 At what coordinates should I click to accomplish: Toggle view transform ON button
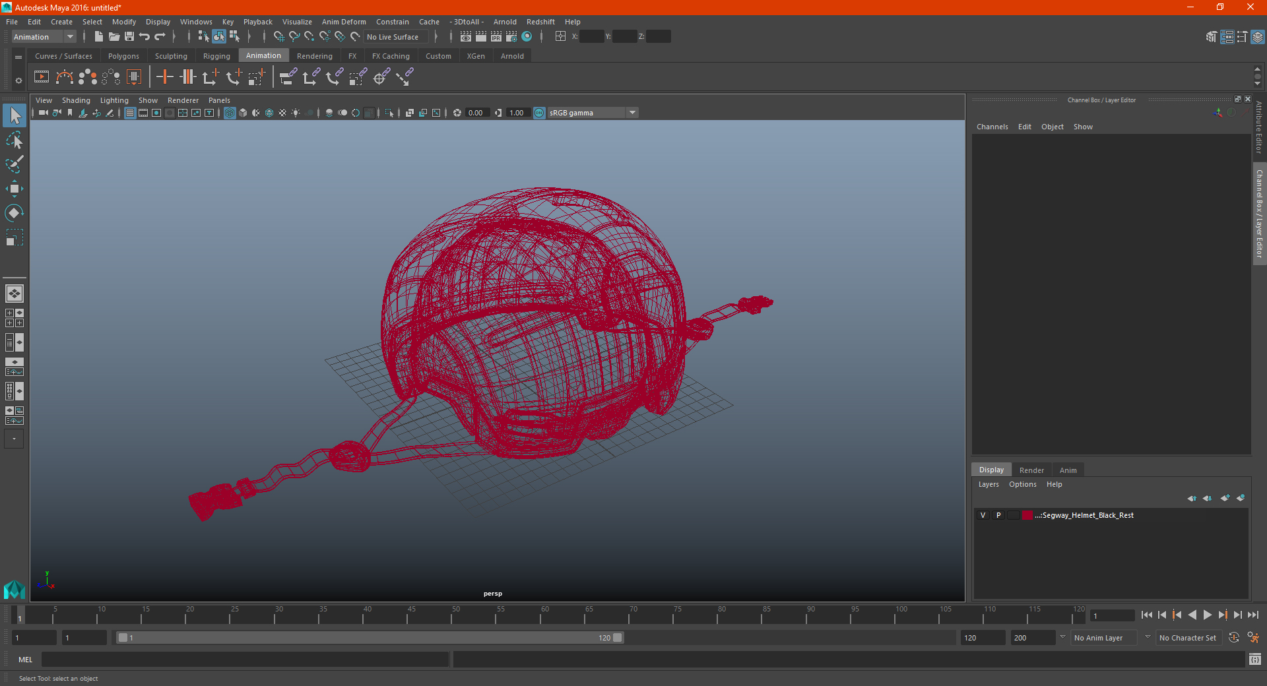click(539, 113)
